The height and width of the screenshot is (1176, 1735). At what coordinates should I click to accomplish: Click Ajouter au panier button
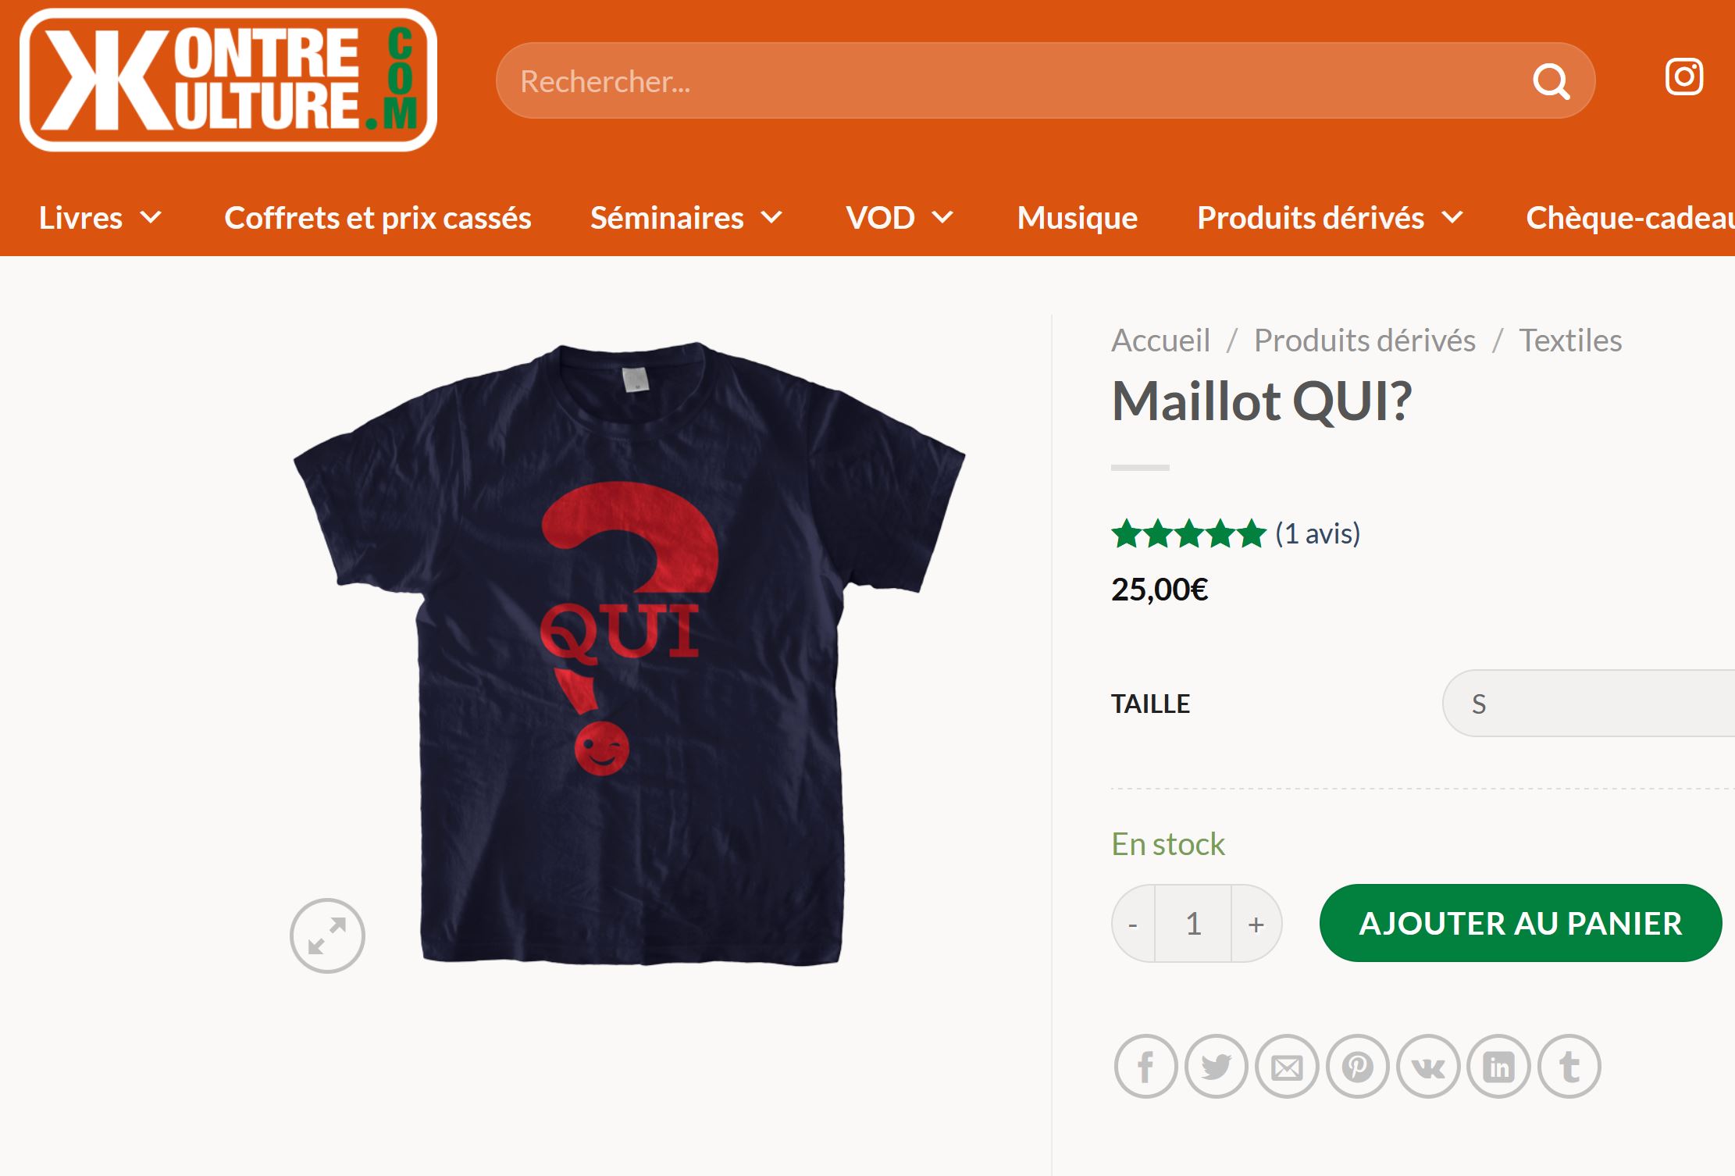(1520, 923)
